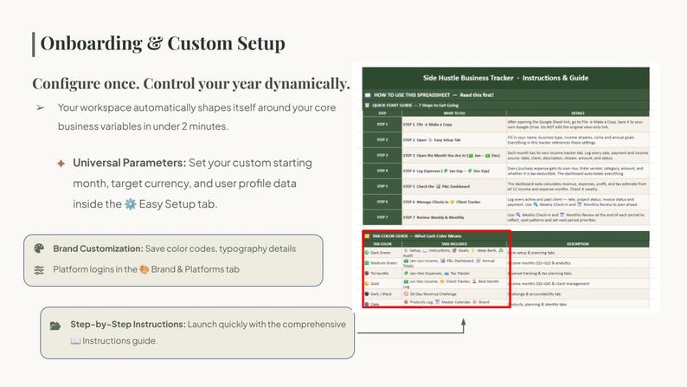Select the STEP 4 green row header cell
Viewport: 687px width, 387px height.
point(382,171)
